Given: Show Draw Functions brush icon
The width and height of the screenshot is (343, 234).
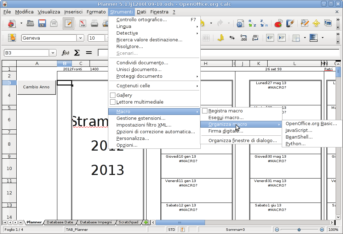Looking at the screenshot, I should tap(290, 23).
